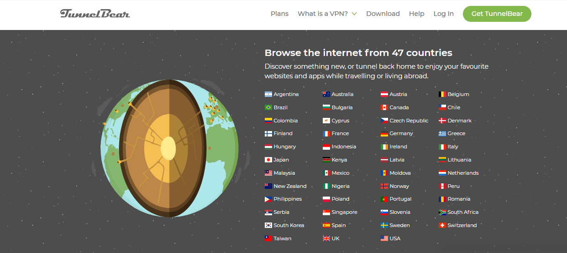The height and width of the screenshot is (253, 567).
Task: Click the Brazil flag icon
Action: tap(268, 108)
